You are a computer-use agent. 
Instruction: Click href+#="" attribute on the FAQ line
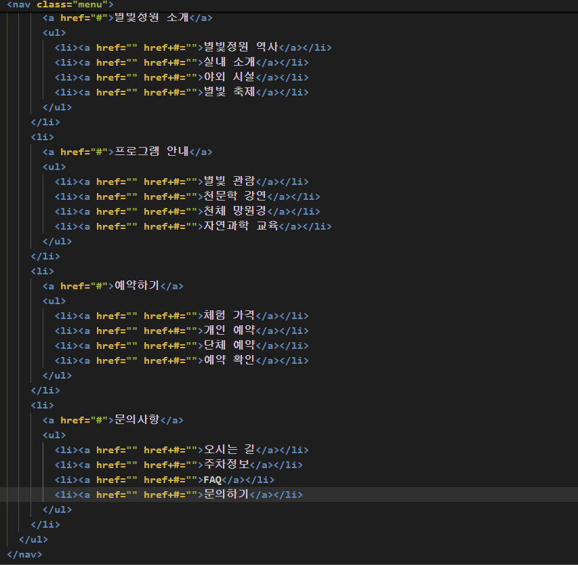click(171, 480)
